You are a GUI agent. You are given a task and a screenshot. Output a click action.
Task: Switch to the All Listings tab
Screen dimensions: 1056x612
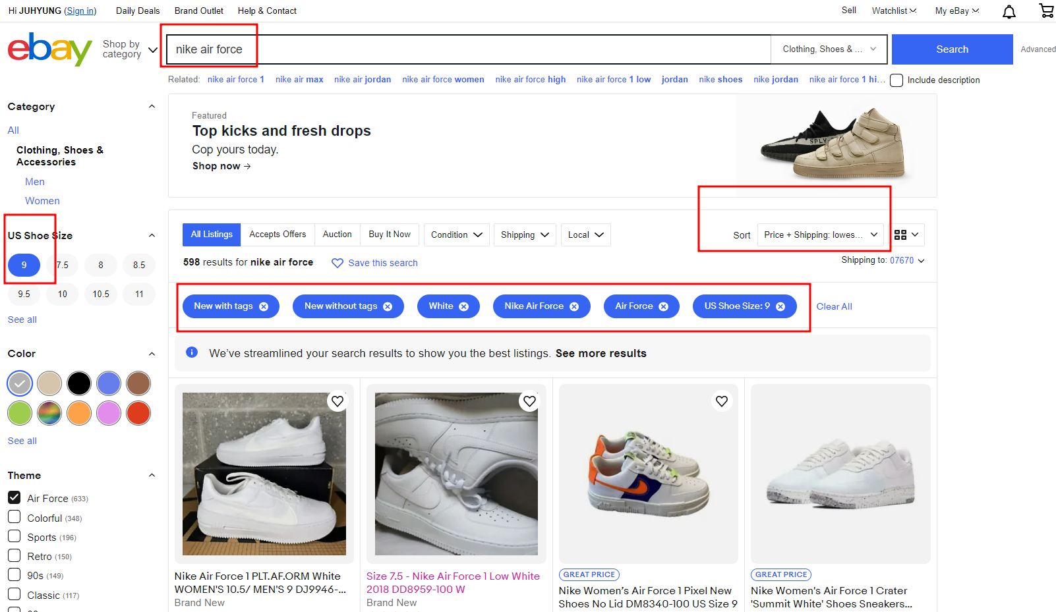coord(212,235)
